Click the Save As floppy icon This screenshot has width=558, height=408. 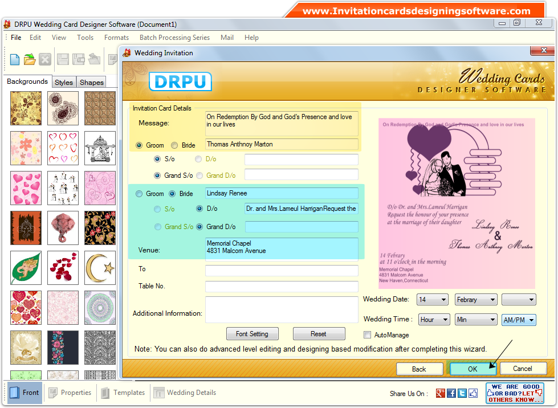pos(78,59)
